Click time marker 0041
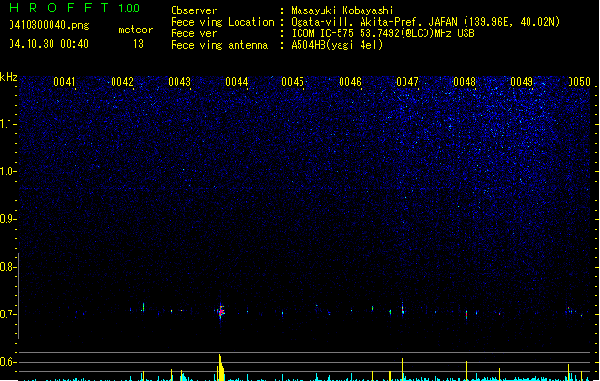This screenshot has height=381, width=600. pyautogui.click(x=65, y=82)
